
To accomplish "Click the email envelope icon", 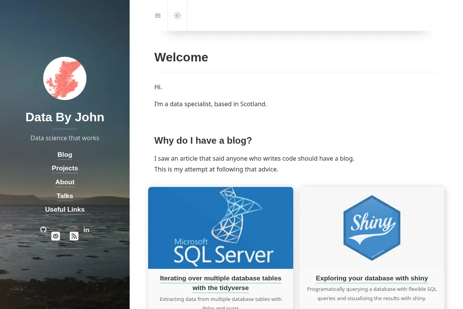I will tap(56, 236).
